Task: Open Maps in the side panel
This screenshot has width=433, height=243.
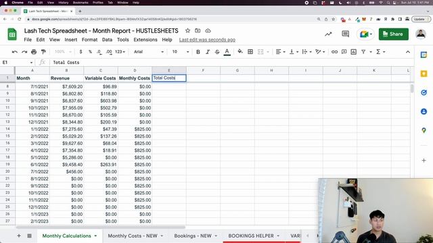Action: [424, 130]
